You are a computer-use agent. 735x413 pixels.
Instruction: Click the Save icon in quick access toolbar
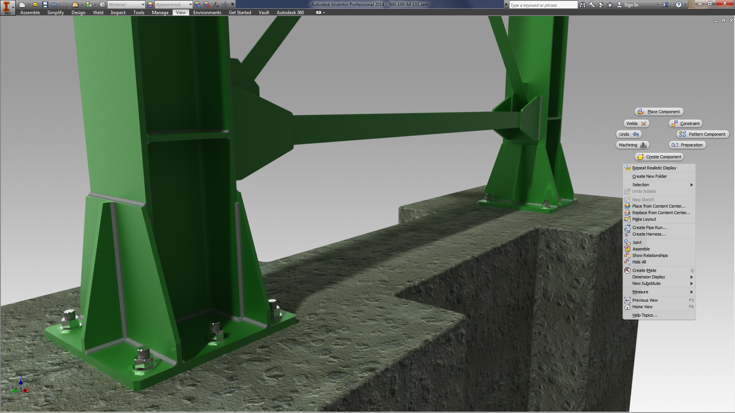click(45, 5)
